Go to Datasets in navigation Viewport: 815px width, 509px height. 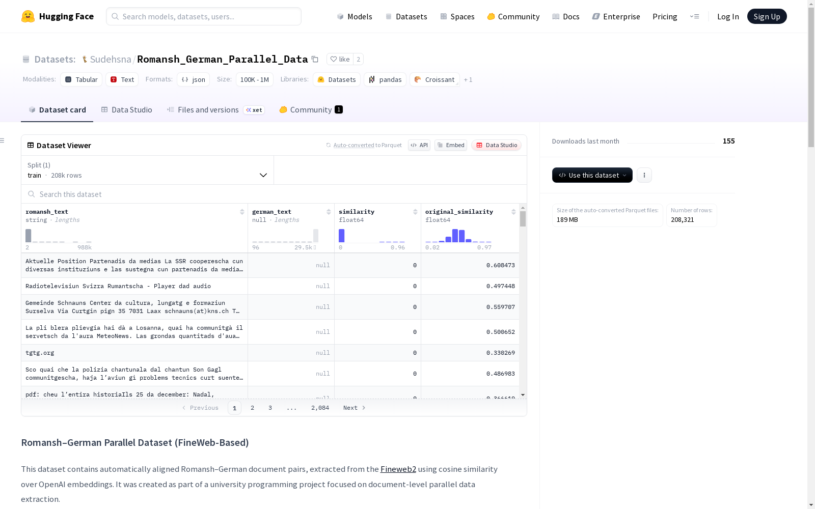[x=406, y=16]
